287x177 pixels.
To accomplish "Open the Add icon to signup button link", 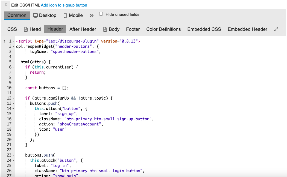I will [64, 5].
